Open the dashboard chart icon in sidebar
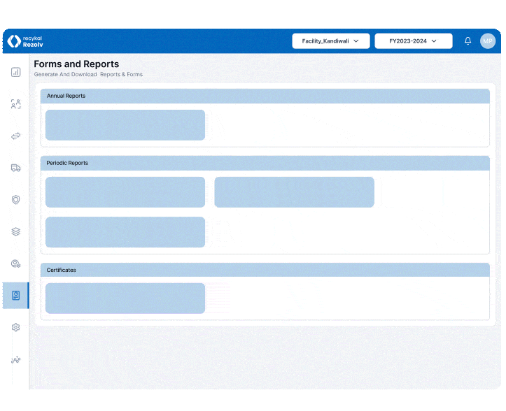The image size is (506, 411). pos(15,72)
